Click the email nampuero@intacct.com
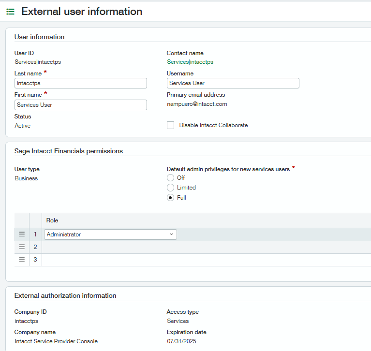Image resolution: width=371 pixels, height=351 pixels. pyautogui.click(x=197, y=104)
